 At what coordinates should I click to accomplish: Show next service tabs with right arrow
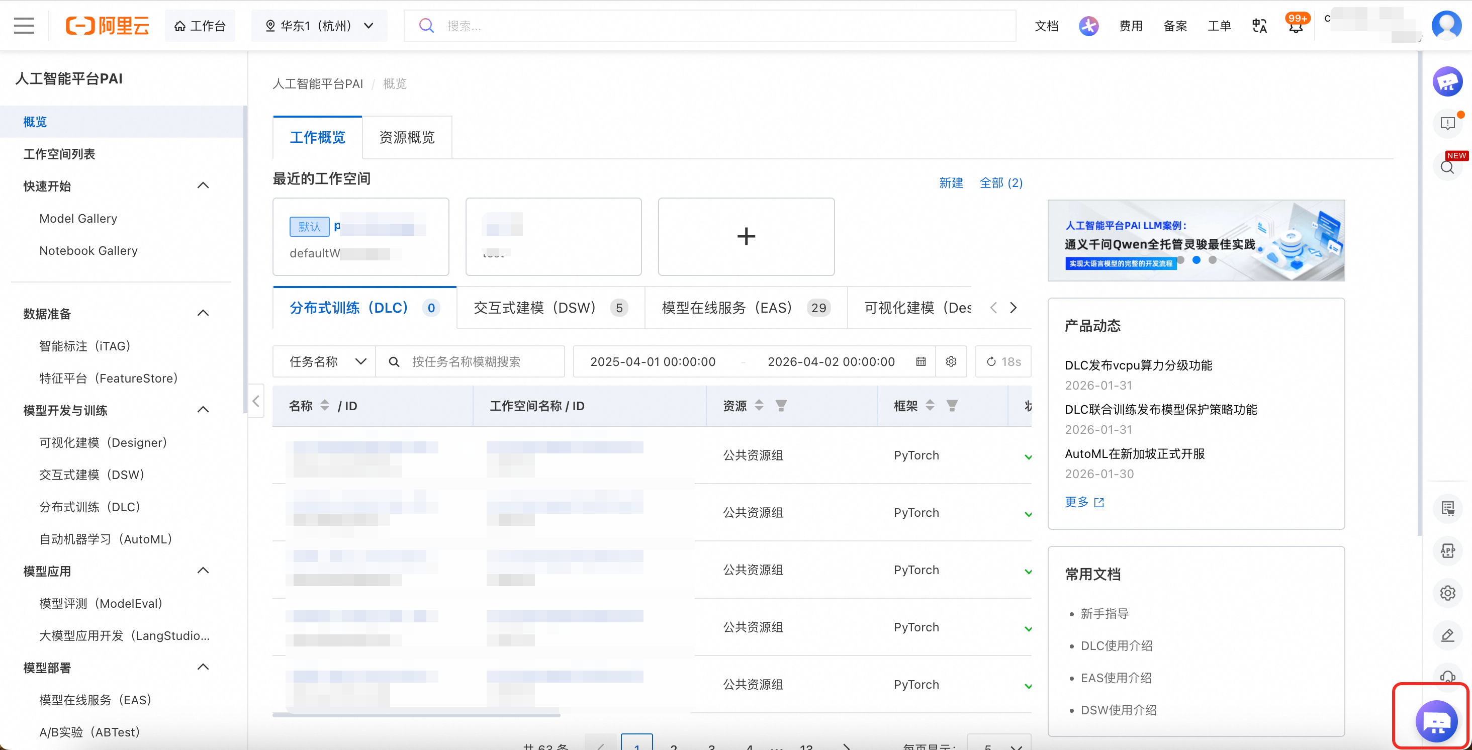1013,308
